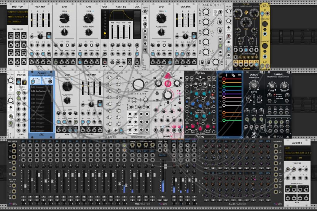This screenshot has width=317, height=211.
Task: Click the VEL output jack on MIDI-CV
Action: [24, 37]
